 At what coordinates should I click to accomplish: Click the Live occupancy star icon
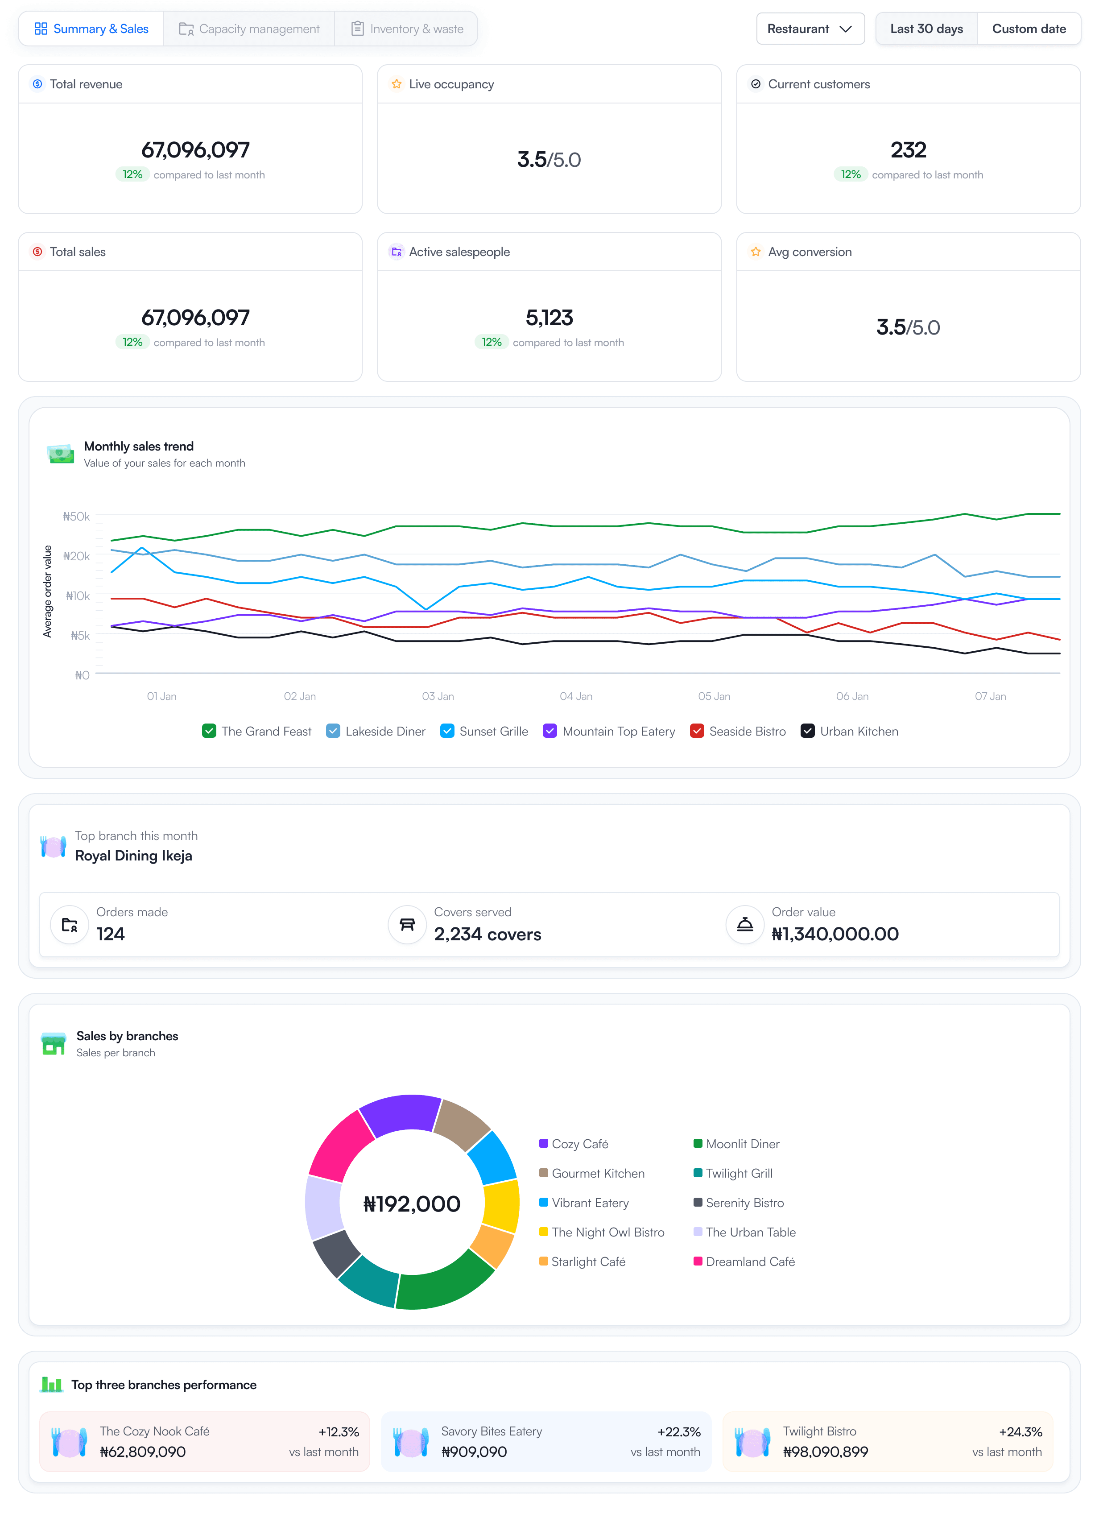pos(397,84)
